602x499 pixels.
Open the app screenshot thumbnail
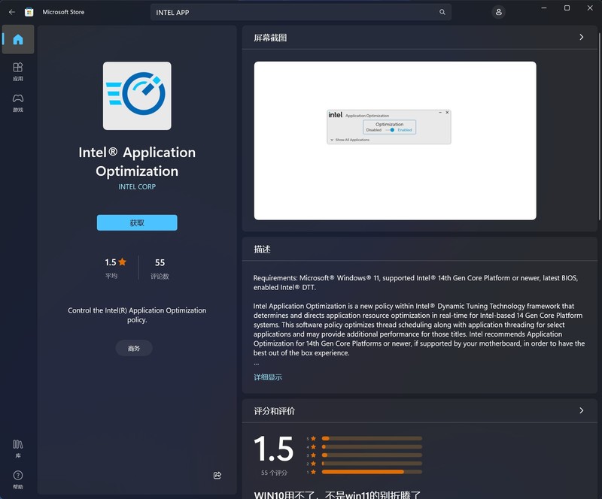(x=395, y=141)
